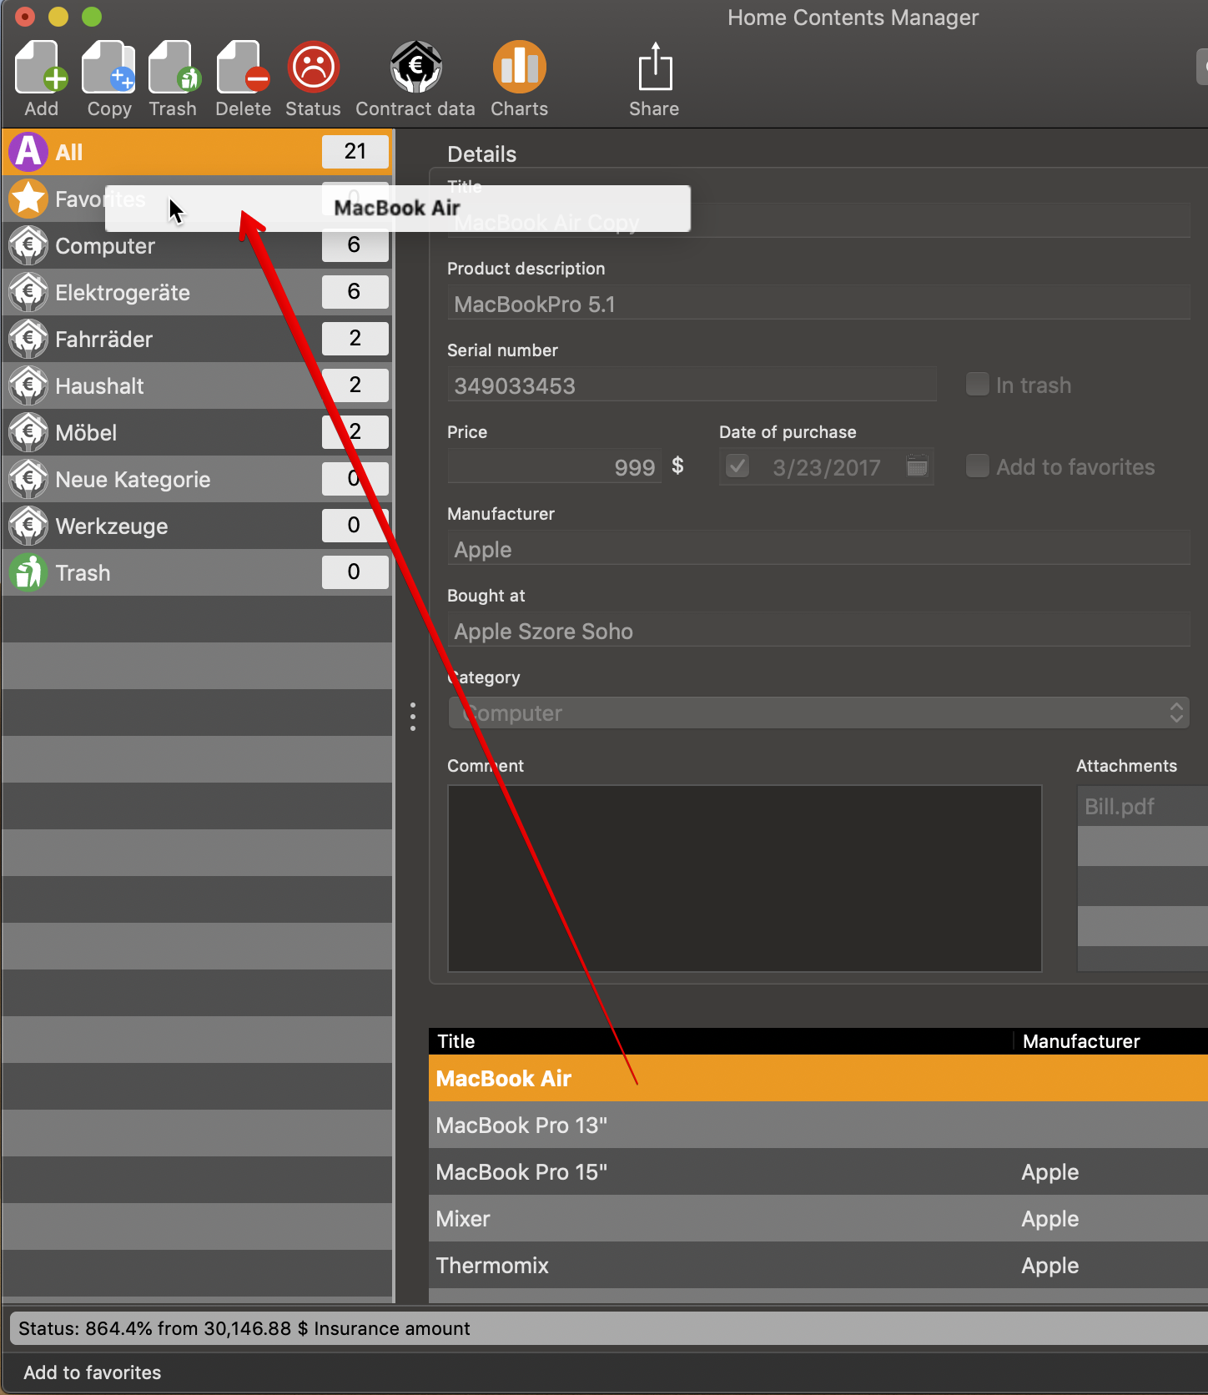Select the MacBook Pro 15" row

(818, 1171)
